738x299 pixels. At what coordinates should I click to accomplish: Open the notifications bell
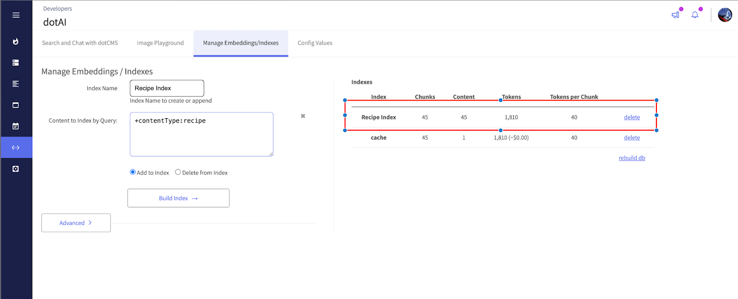pyautogui.click(x=695, y=15)
